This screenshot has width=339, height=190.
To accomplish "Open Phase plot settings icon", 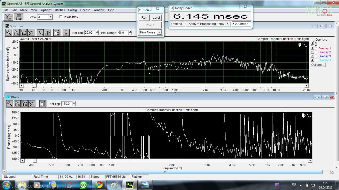I will pyautogui.click(x=43, y=104).
